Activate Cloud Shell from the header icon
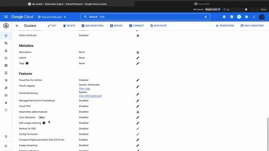 coord(232,17)
